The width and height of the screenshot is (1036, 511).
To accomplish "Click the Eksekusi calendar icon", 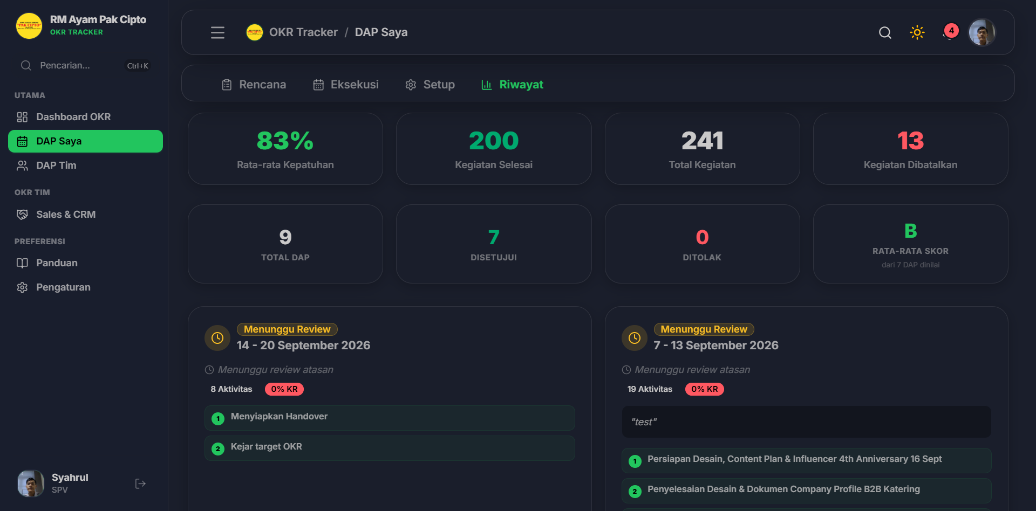I will (x=318, y=85).
